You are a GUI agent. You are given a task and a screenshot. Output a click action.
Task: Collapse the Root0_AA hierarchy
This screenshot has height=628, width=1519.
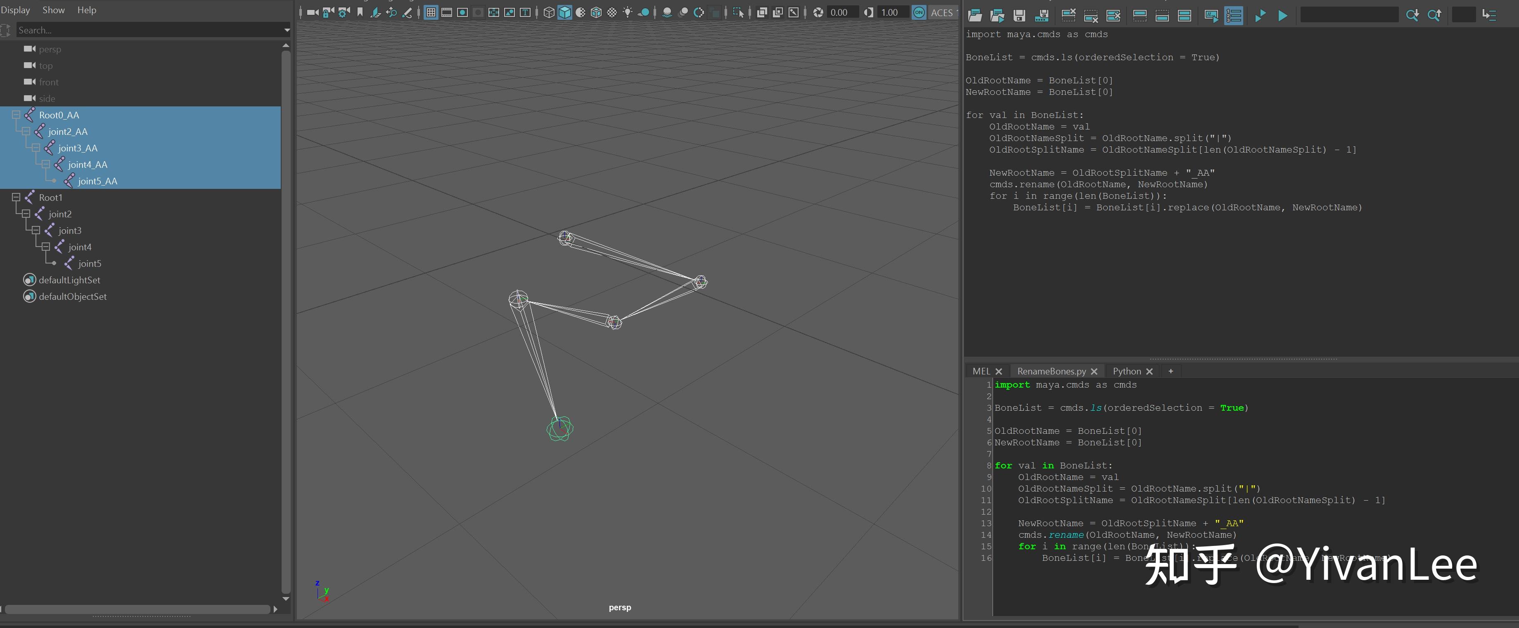(x=17, y=115)
